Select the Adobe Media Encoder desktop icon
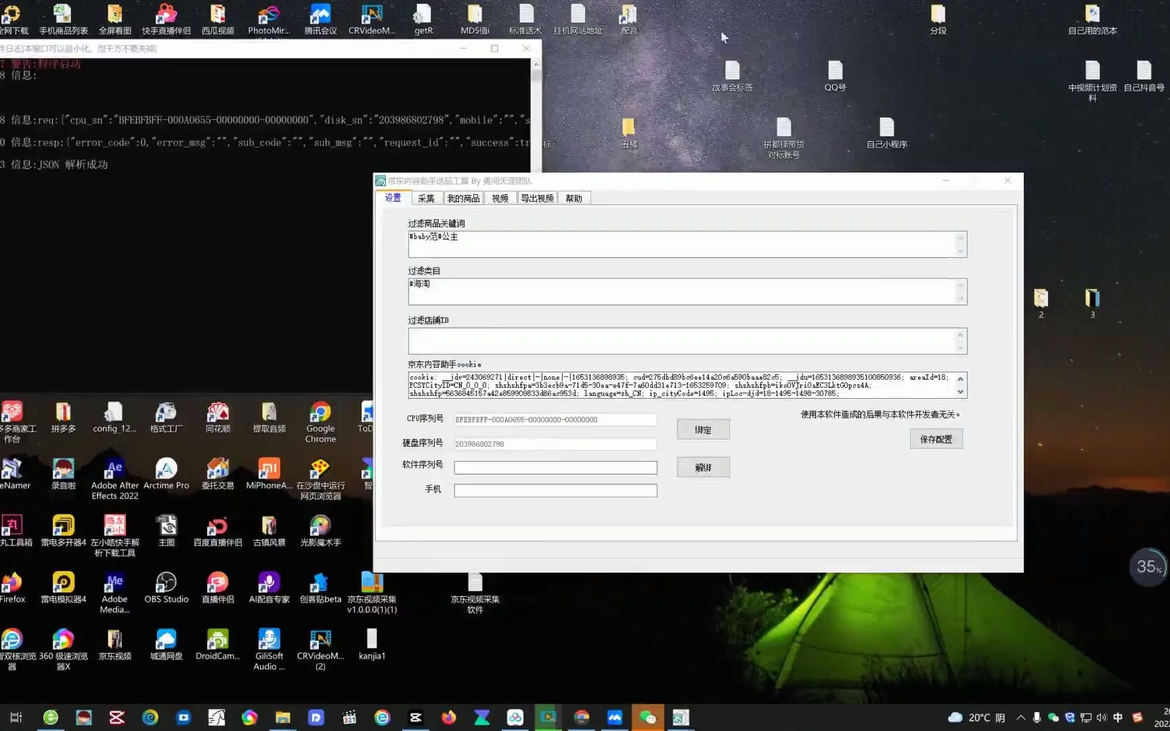This screenshot has width=1170, height=731. pos(114,593)
